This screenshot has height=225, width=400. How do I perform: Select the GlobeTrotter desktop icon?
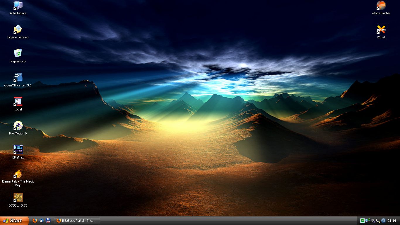[381, 5]
